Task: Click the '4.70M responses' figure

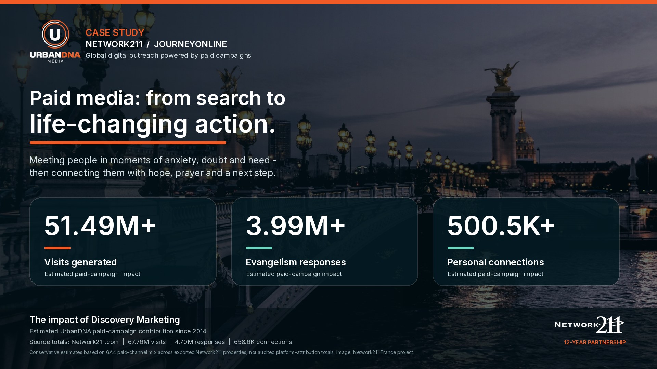Action: pos(200,342)
